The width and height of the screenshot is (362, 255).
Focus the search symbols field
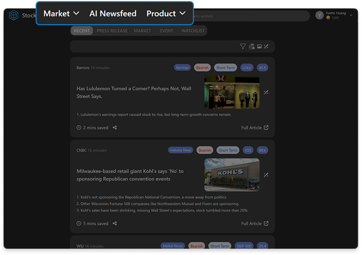(x=251, y=16)
